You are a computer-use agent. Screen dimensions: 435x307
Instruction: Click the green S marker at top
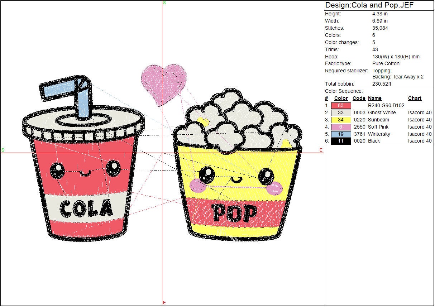coord(164,3)
